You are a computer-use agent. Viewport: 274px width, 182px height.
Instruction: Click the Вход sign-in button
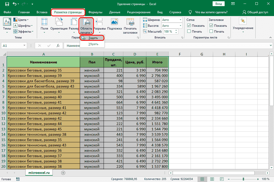point(218,4)
